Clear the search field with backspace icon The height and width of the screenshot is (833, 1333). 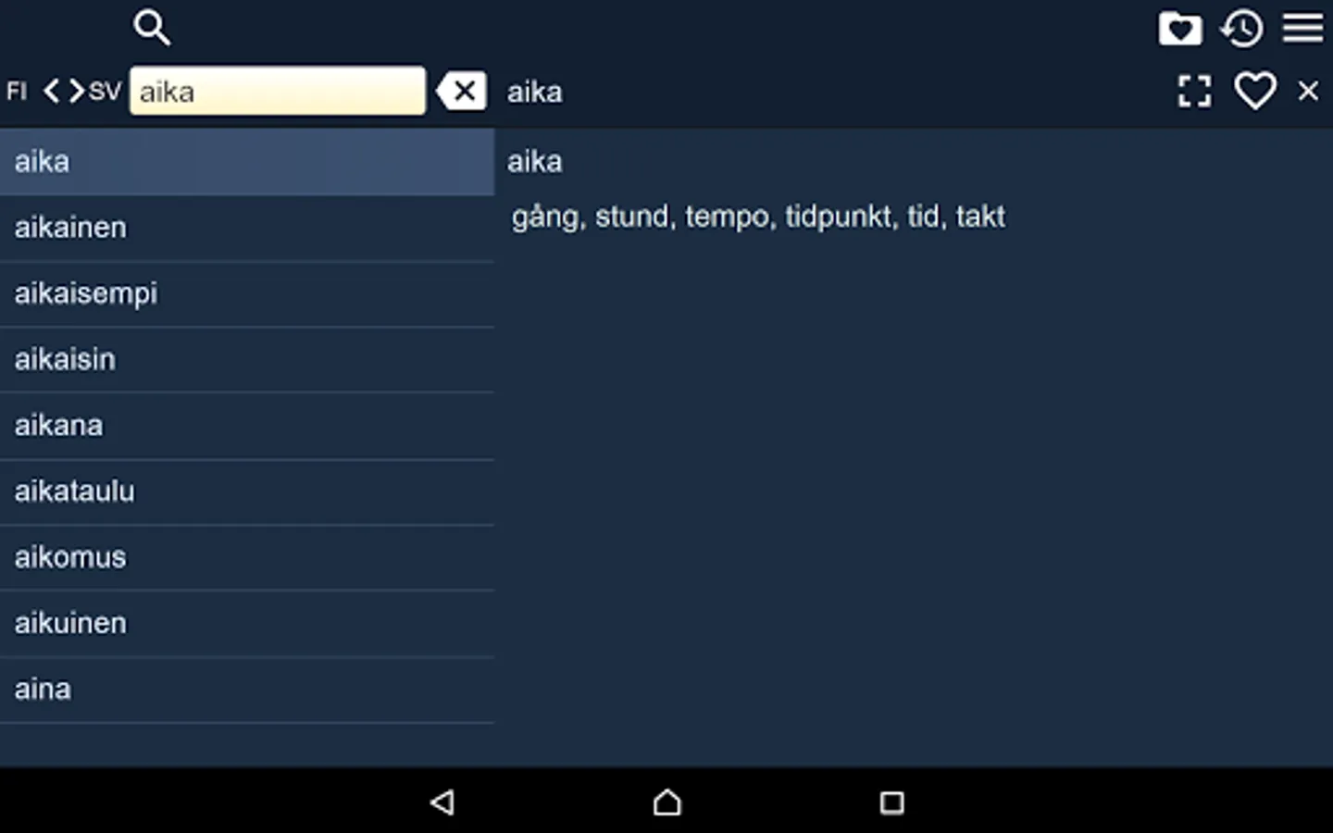(462, 91)
